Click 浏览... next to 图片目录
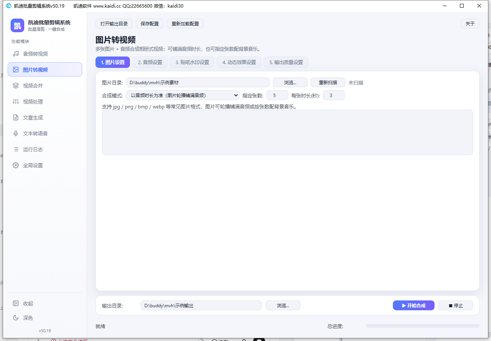The image size is (491, 341). click(x=290, y=82)
